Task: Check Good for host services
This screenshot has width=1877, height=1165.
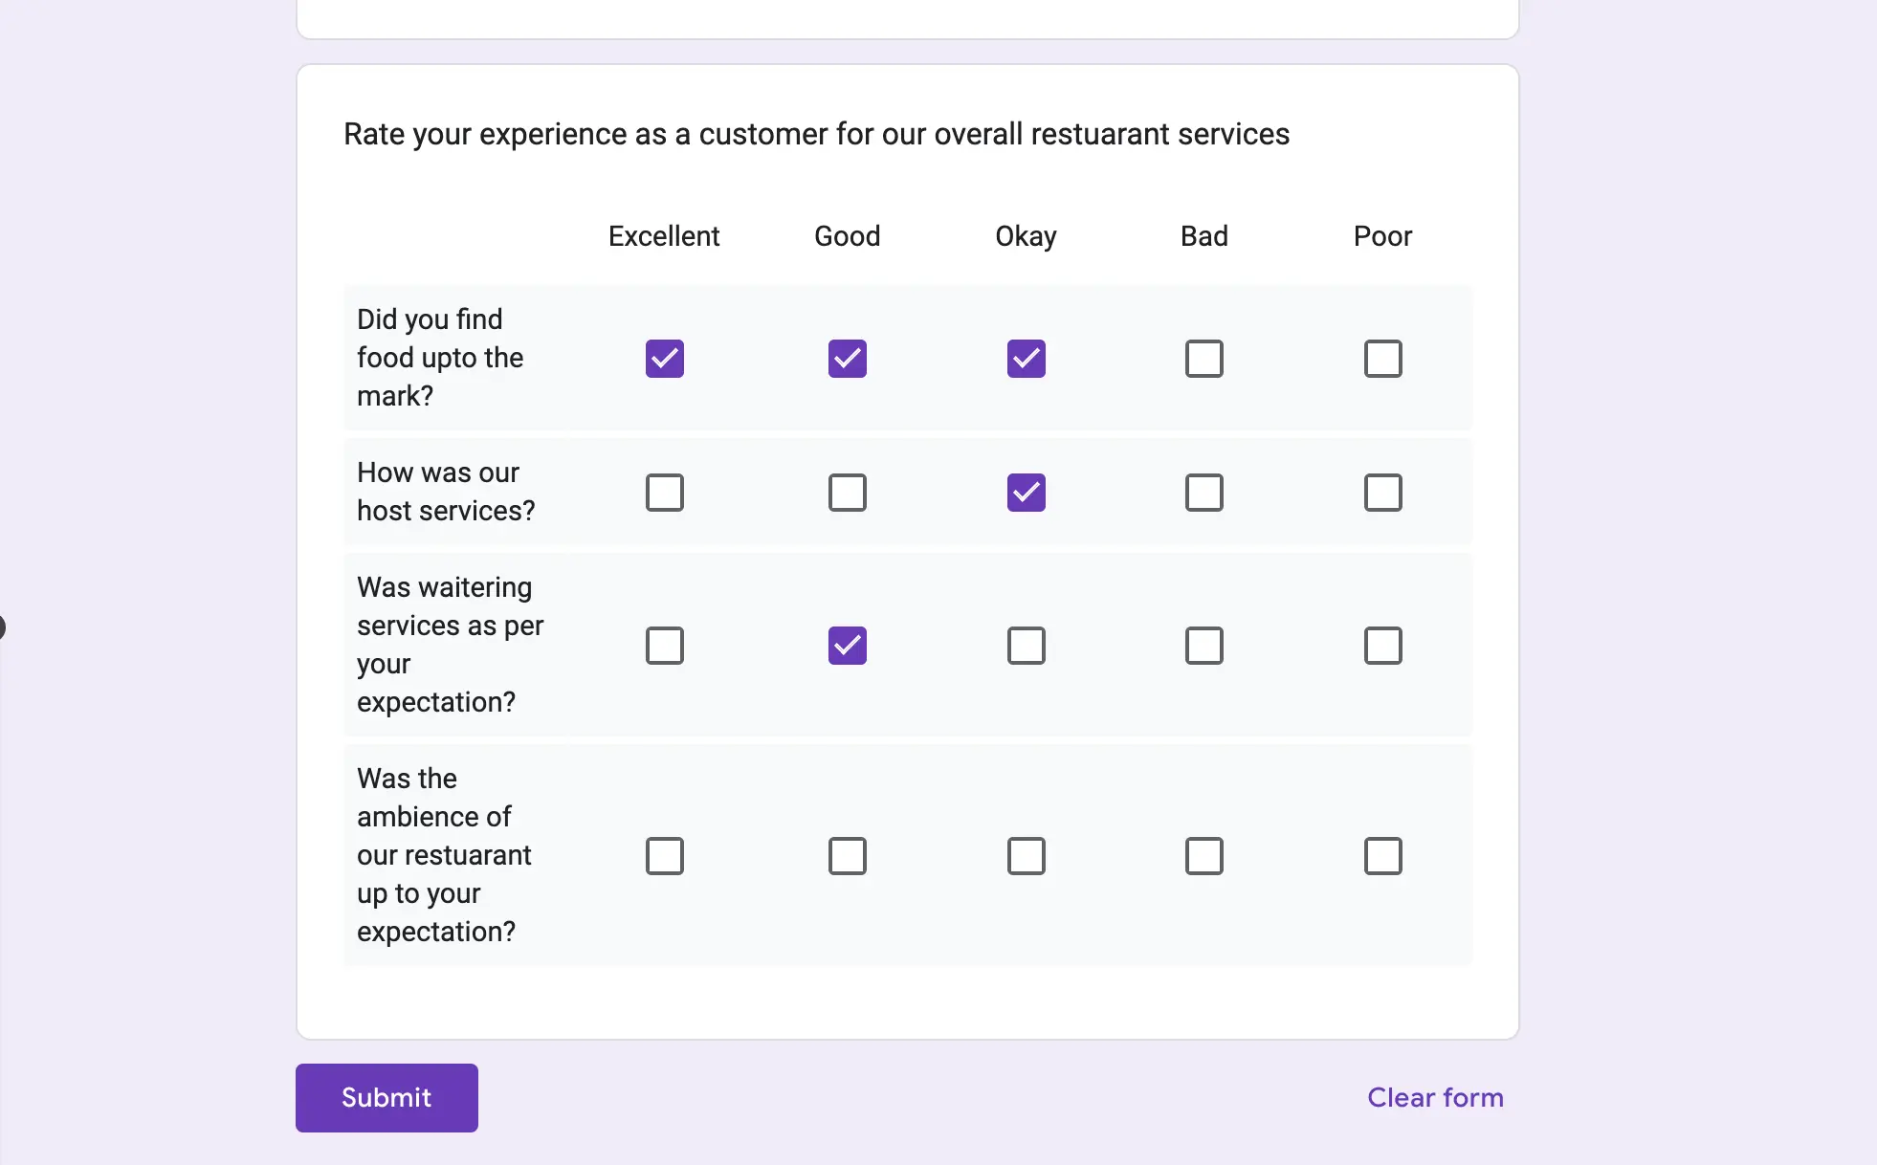Action: 847,492
